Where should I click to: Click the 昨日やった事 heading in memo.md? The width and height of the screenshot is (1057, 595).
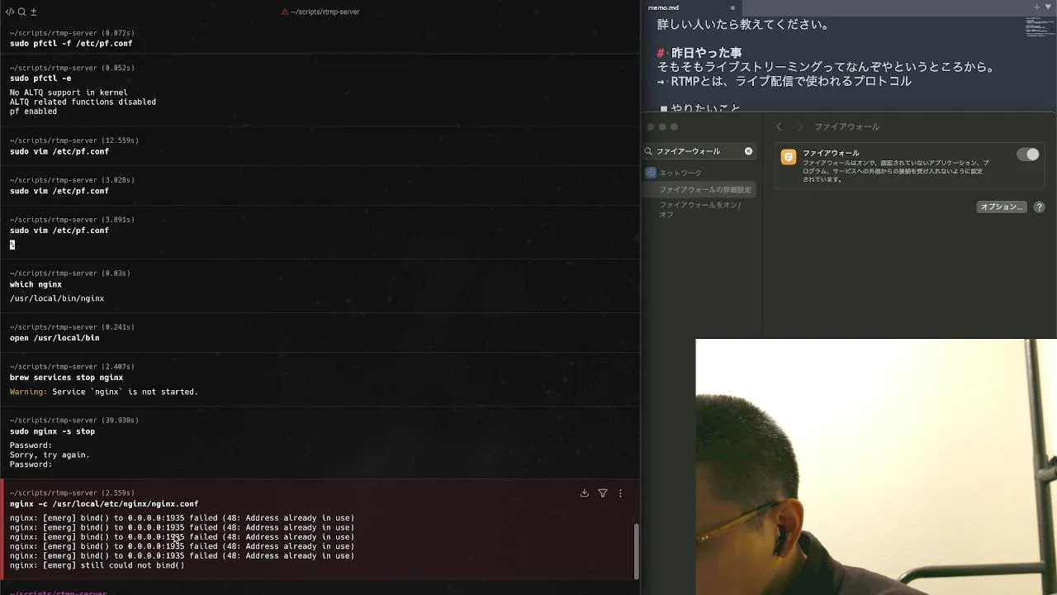[x=706, y=53]
